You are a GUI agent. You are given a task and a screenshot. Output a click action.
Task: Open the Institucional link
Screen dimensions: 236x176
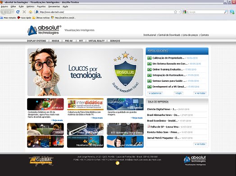pyautogui.click(x=150, y=35)
